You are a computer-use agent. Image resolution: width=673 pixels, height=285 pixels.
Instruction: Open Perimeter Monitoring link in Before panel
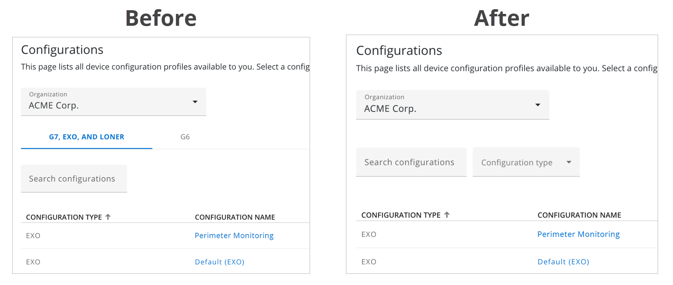(234, 235)
